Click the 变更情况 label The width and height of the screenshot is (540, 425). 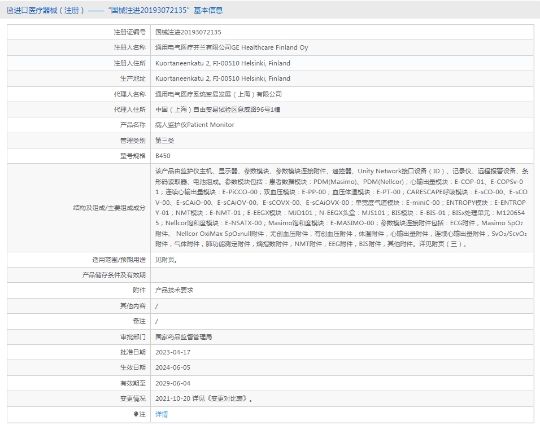click(133, 399)
